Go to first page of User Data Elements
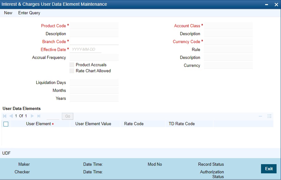Viewport: 281px width, 180px height. click(5, 116)
